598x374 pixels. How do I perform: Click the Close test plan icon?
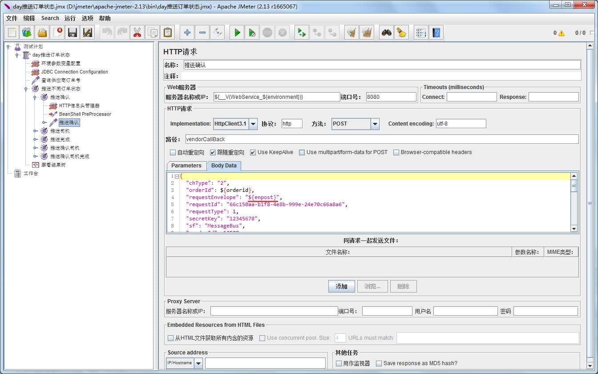(x=57, y=33)
